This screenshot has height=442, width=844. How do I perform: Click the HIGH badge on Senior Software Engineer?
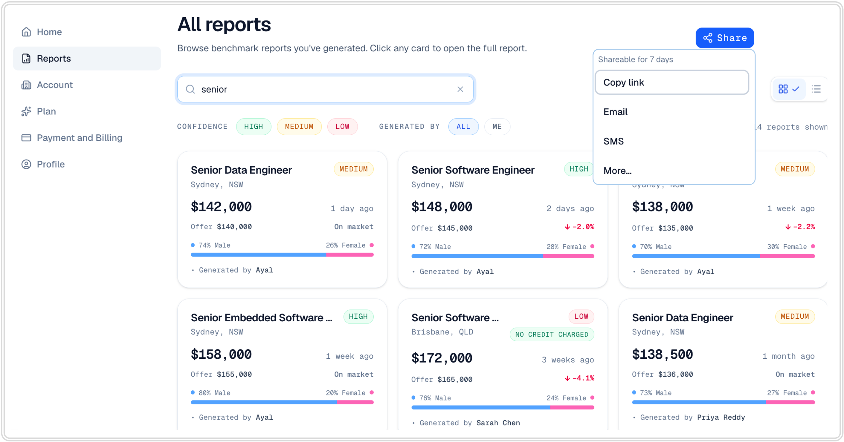579,169
